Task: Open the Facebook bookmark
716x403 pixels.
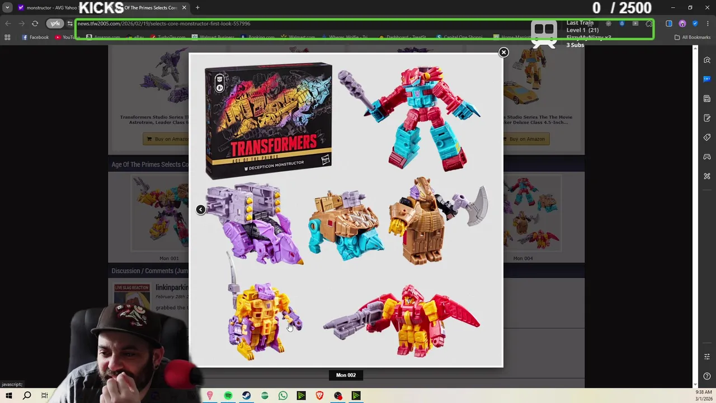Action: pos(35,38)
